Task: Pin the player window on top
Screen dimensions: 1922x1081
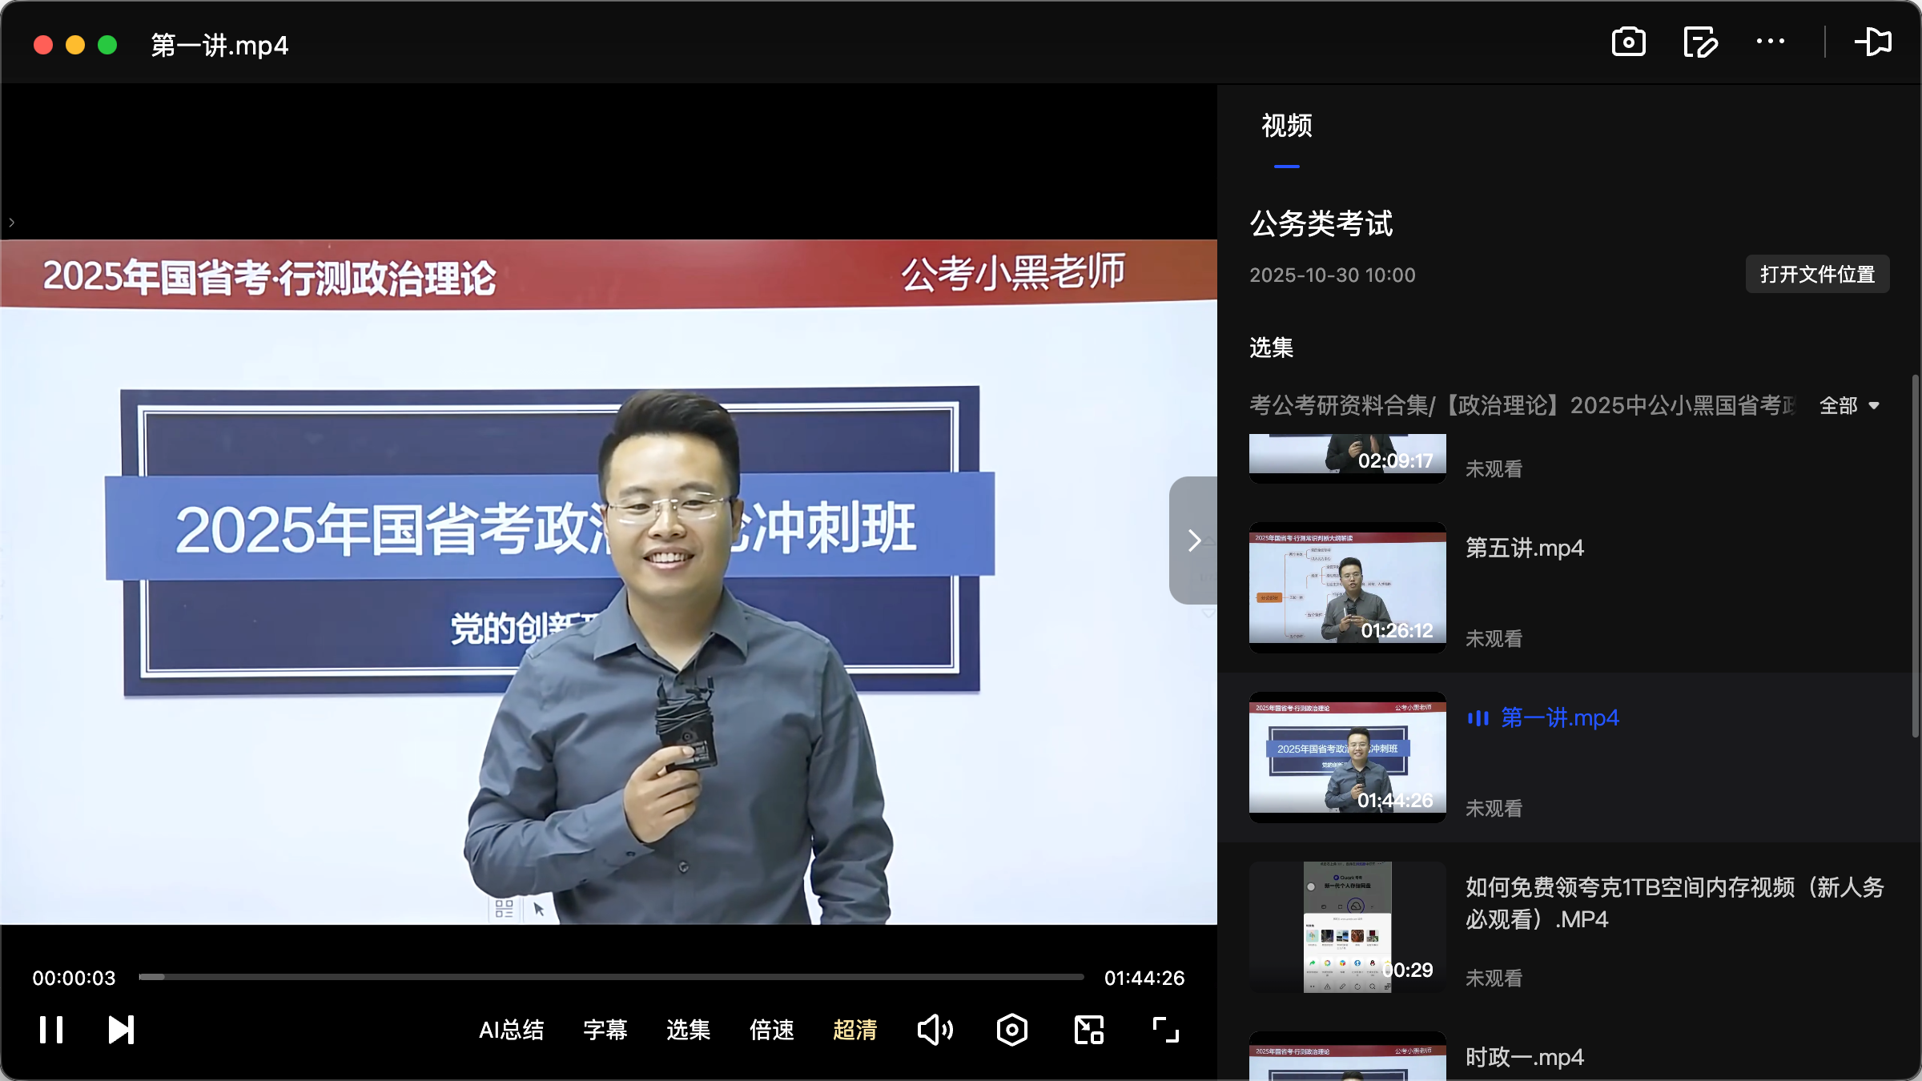Action: pos(1875,42)
